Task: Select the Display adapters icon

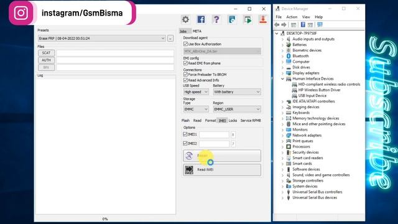Action: [x=289, y=73]
